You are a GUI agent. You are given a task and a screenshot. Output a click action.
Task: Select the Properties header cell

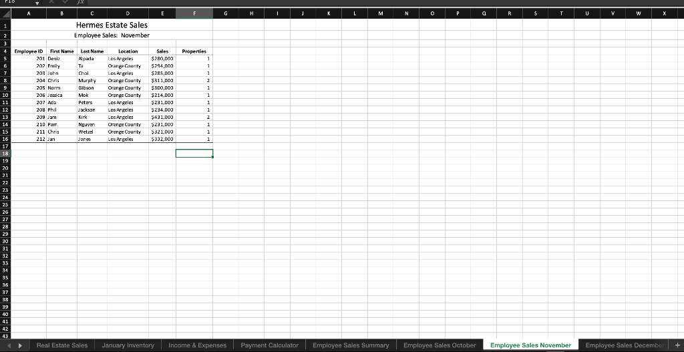coord(194,51)
